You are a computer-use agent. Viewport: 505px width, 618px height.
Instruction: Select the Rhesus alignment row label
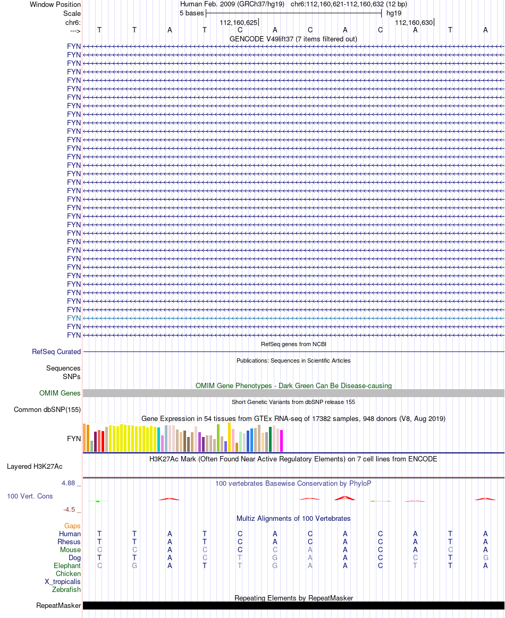[69, 542]
